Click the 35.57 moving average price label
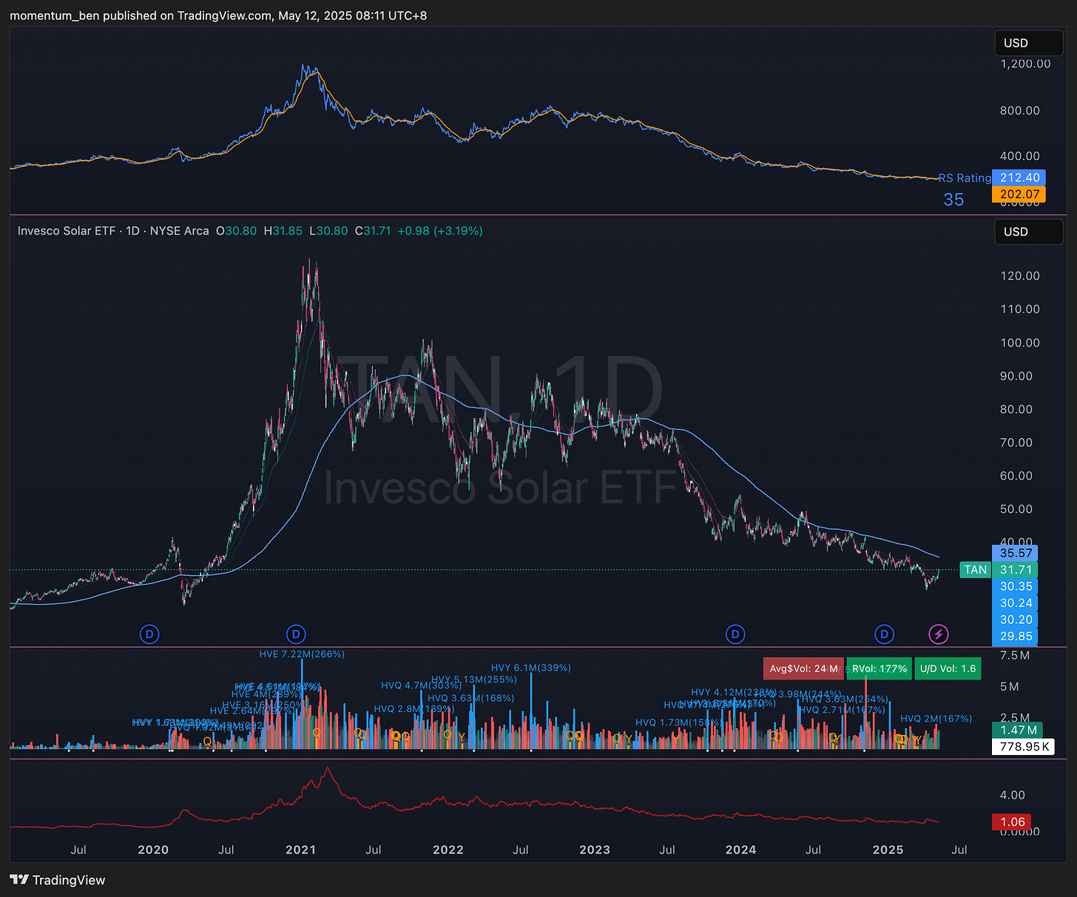1077x897 pixels. coord(1016,553)
